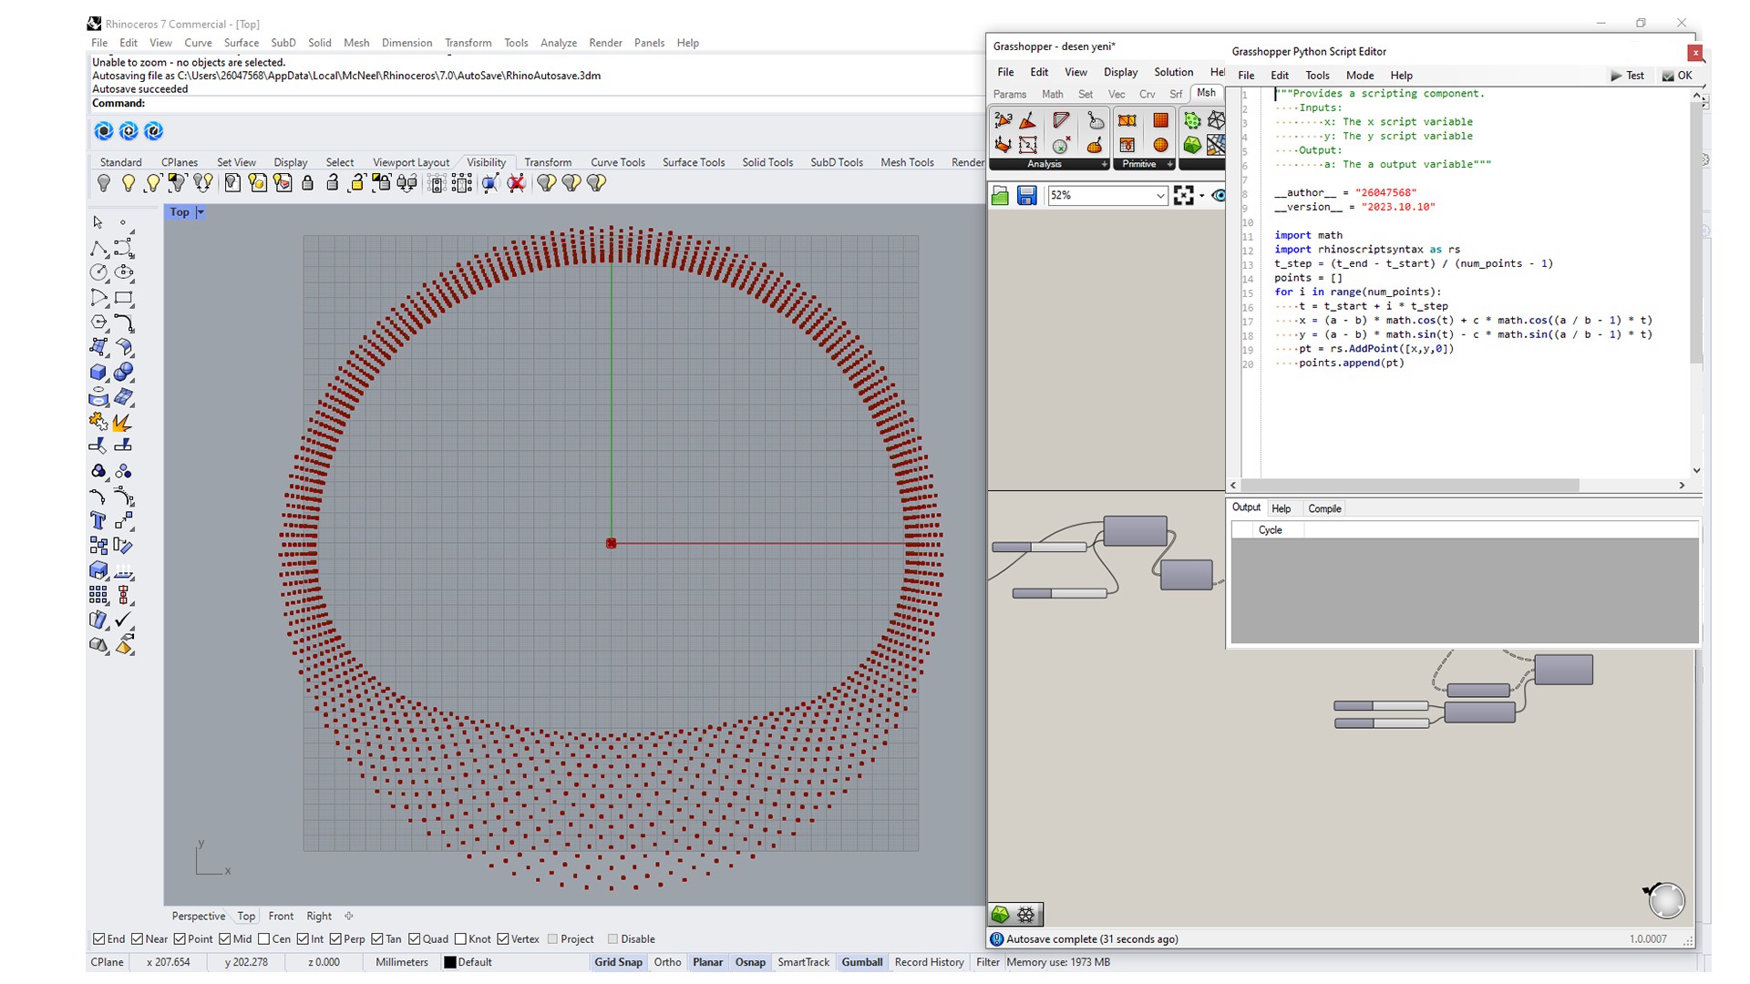Expand the Analysis panel in Grasshopper ribbon
The image size is (1750, 984).
click(x=1104, y=165)
